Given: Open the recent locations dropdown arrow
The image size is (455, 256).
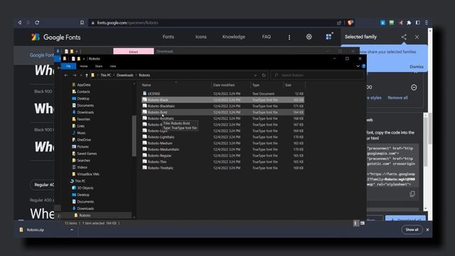Looking at the screenshot, I should [80, 75].
